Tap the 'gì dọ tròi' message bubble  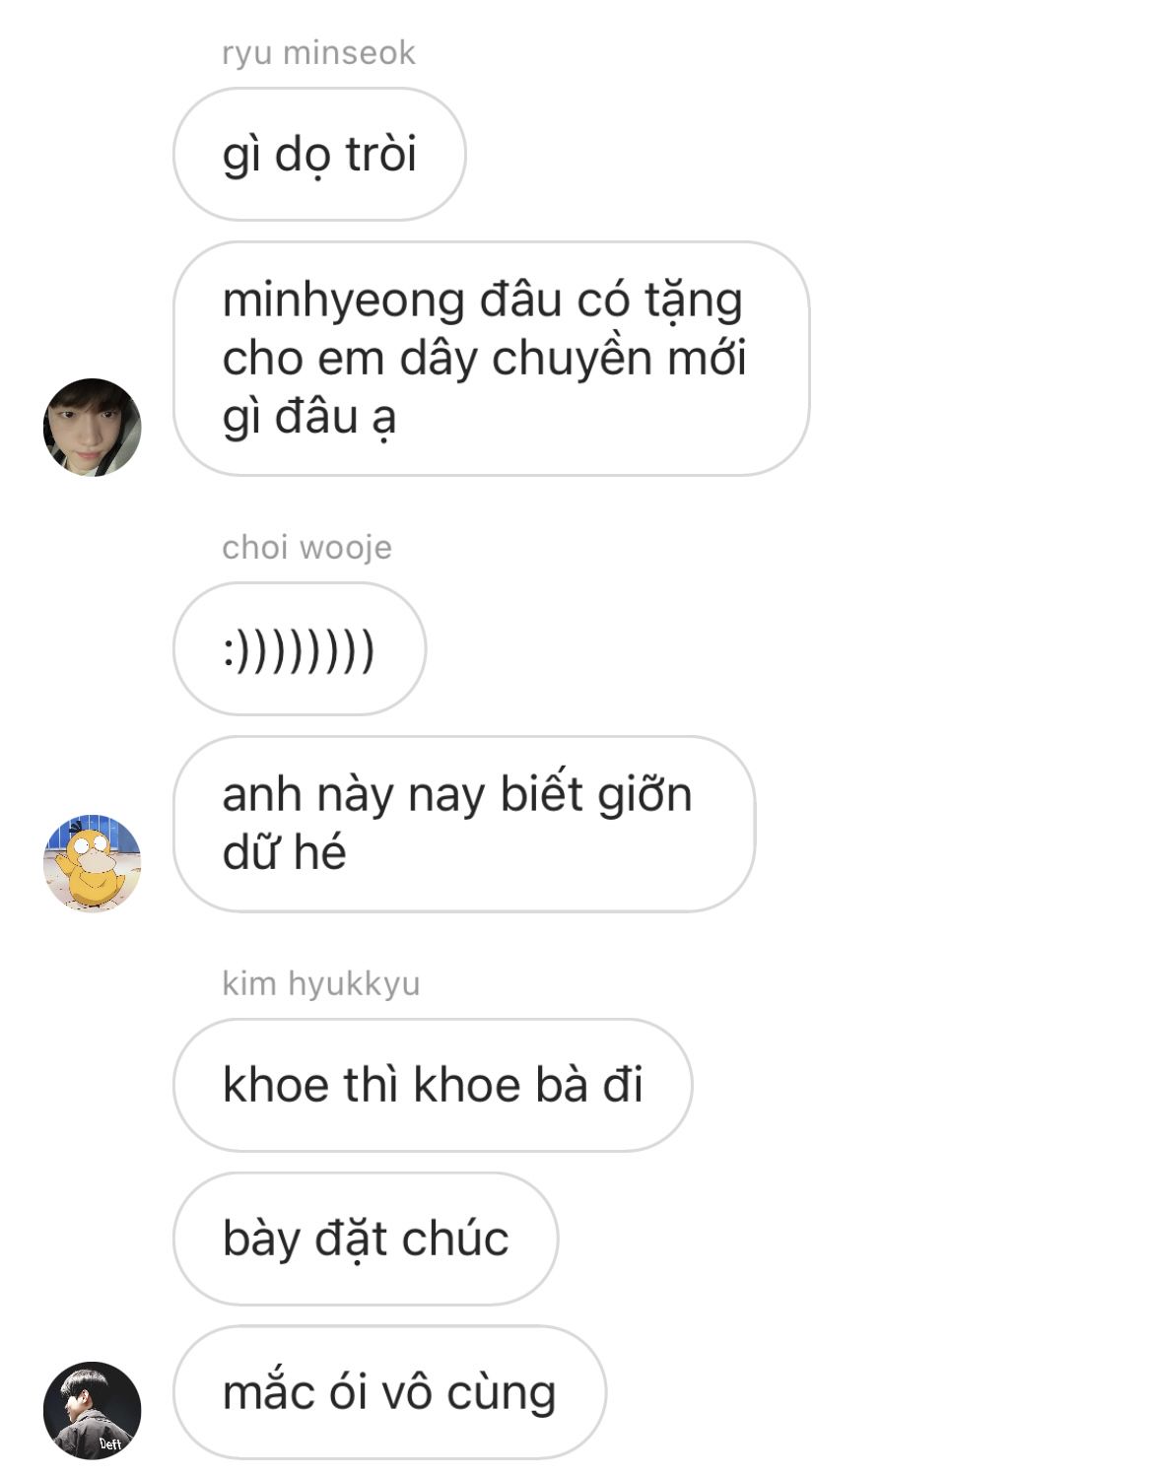tap(319, 154)
